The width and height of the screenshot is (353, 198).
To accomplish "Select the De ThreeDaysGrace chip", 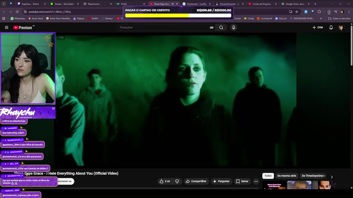I will [314, 176].
